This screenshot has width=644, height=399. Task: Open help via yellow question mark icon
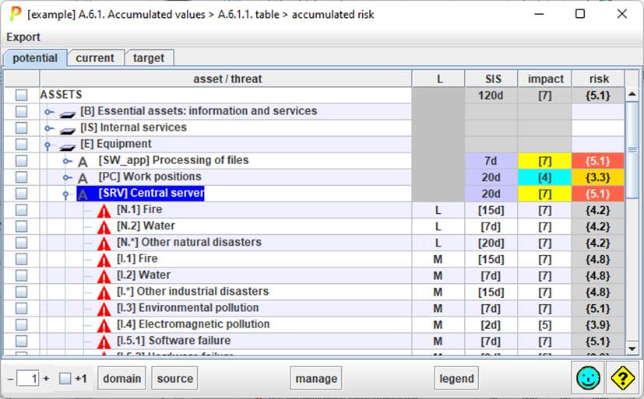[623, 378]
